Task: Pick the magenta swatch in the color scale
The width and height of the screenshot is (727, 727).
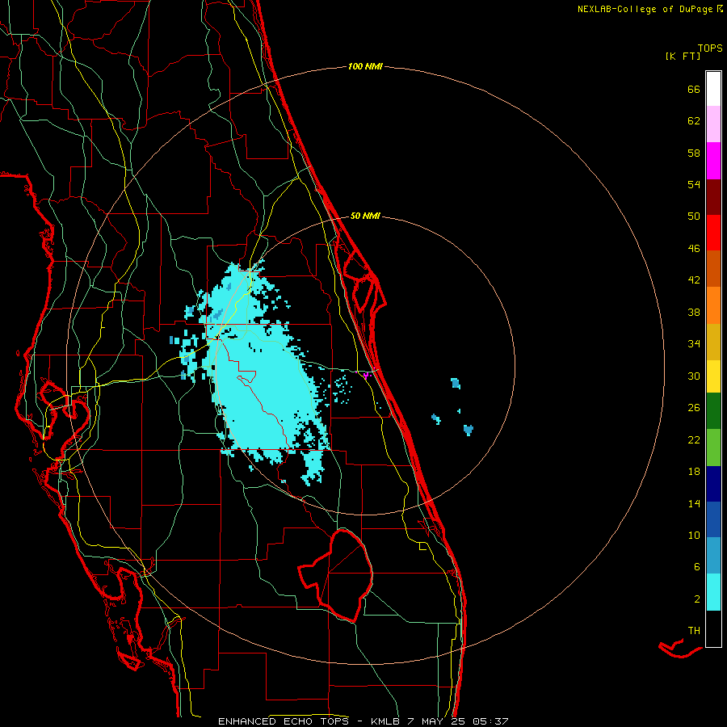Action: tap(713, 161)
